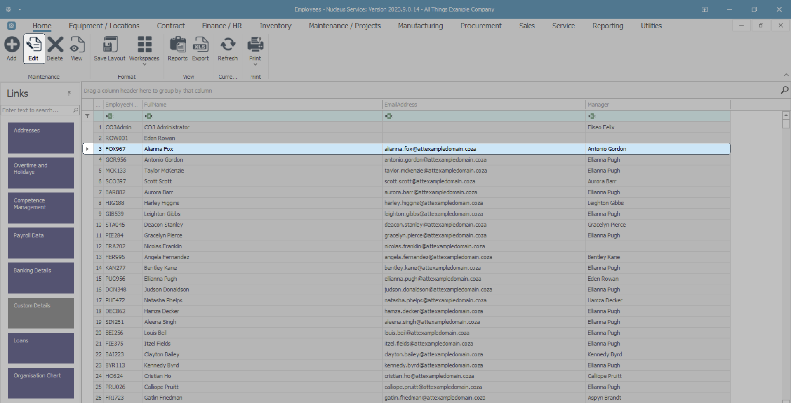This screenshot has width=791, height=403.
Task: Open the Custom Details tile
Action: pos(41,313)
